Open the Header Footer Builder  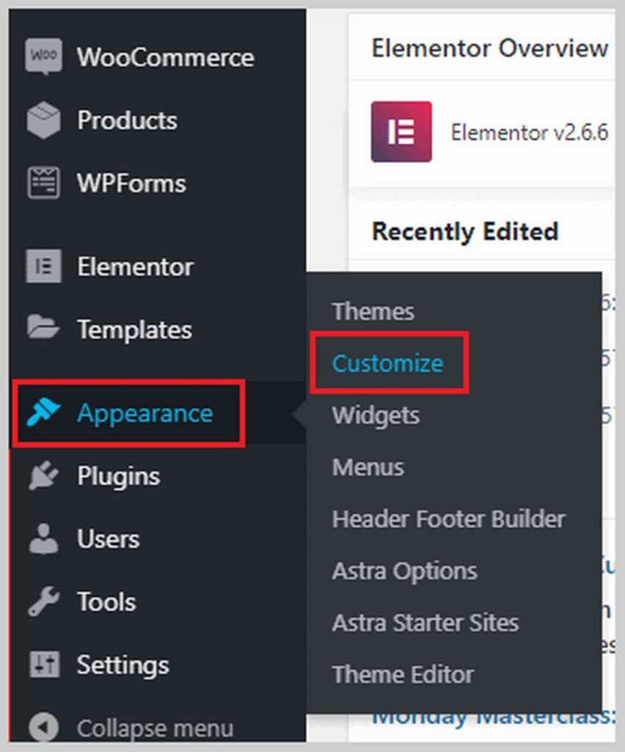[x=448, y=518]
